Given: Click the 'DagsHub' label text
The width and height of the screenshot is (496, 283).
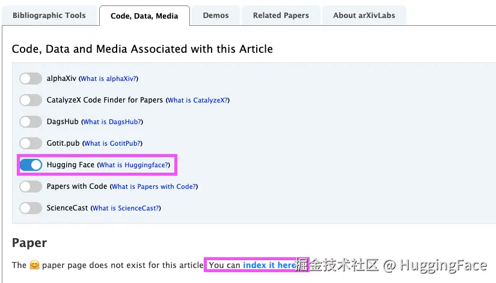Looking at the screenshot, I should click(63, 122).
